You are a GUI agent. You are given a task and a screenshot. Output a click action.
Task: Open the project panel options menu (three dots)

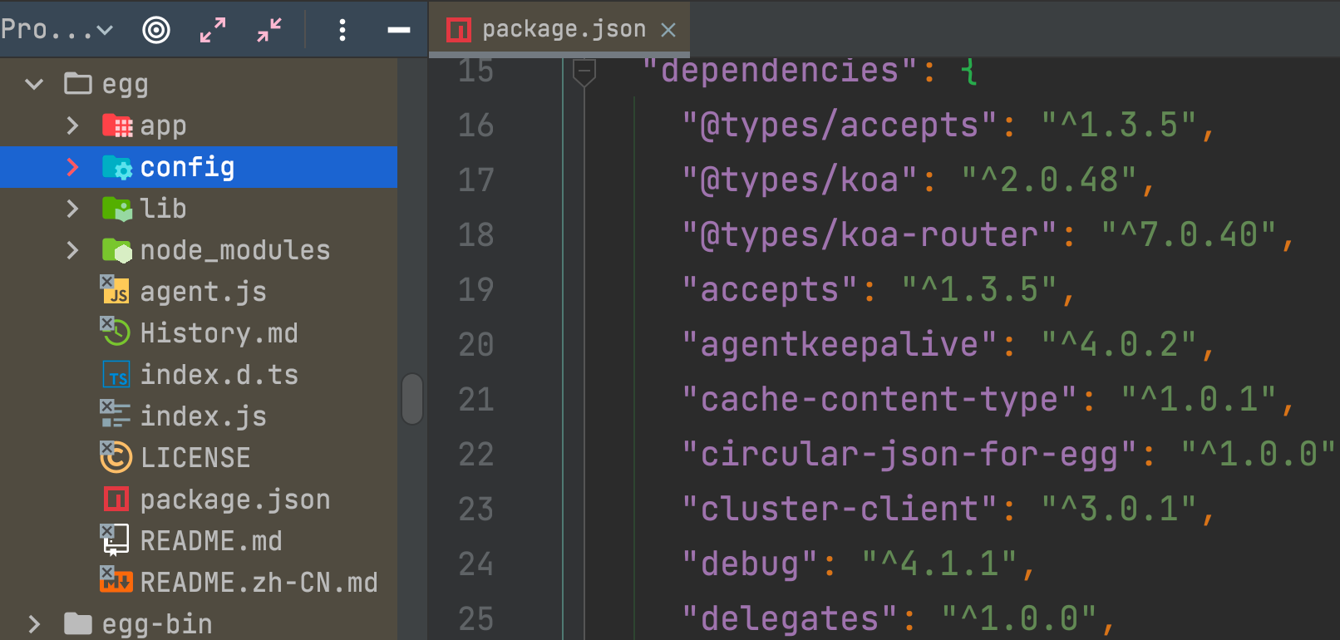point(342,30)
